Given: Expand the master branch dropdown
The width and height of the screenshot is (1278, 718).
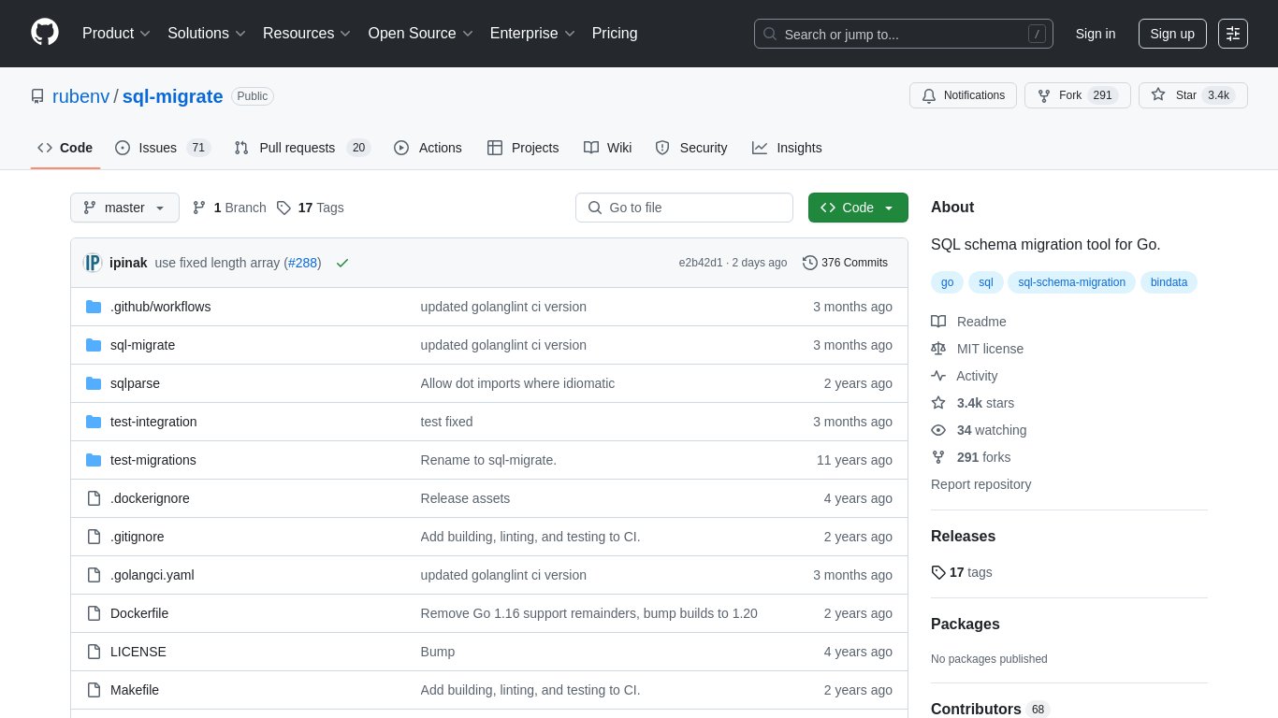Looking at the screenshot, I should pyautogui.click(x=124, y=208).
